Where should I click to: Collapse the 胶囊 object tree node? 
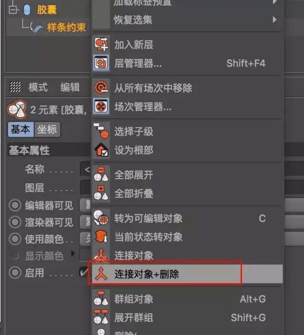12,10
